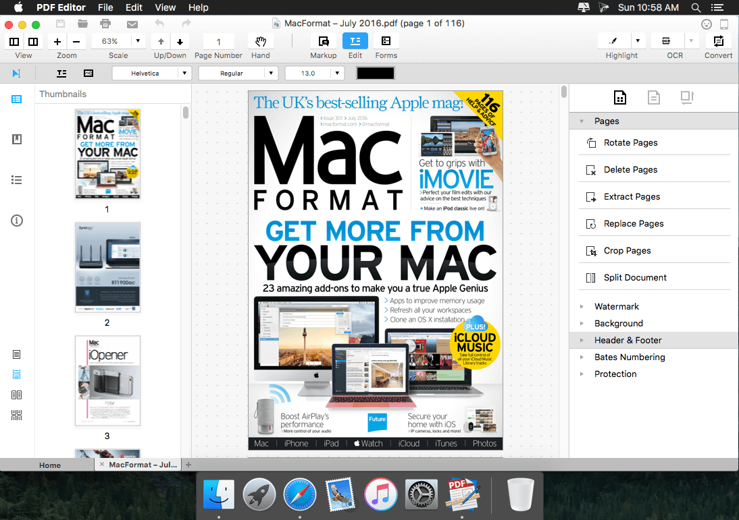739x520 pixels.
Task: Open the Markup tool
Action: (x=324, y=41)
